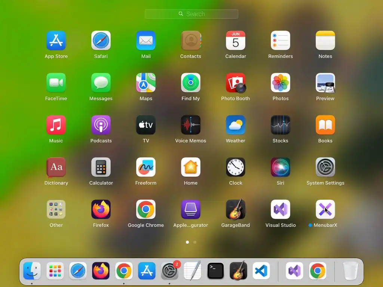Open the Chrome icon beside the Trash
Image resolution: width=383 pixels, height=287 pixels.
[x=318, y=271]
